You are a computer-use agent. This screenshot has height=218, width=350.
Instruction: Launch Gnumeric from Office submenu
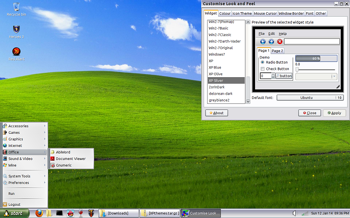71,165
